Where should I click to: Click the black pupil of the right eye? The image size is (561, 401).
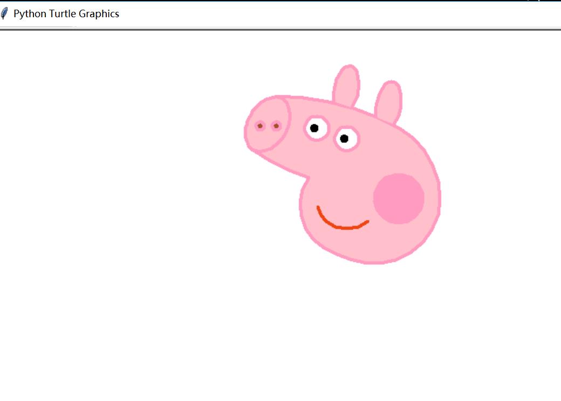[x=344, y=138]
